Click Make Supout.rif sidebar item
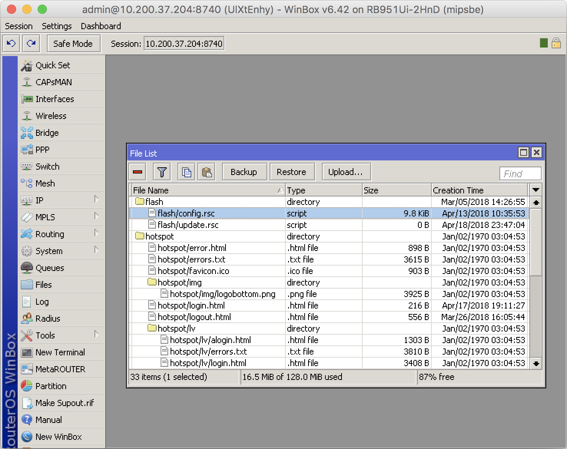Screen dimensions: 567x449 point(62,403)
